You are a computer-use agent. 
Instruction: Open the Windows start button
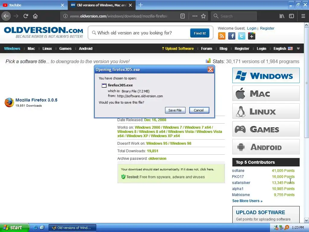14,227
